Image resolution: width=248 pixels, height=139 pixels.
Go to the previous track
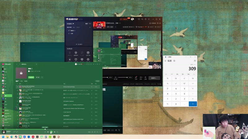click(x=48, y=132)
